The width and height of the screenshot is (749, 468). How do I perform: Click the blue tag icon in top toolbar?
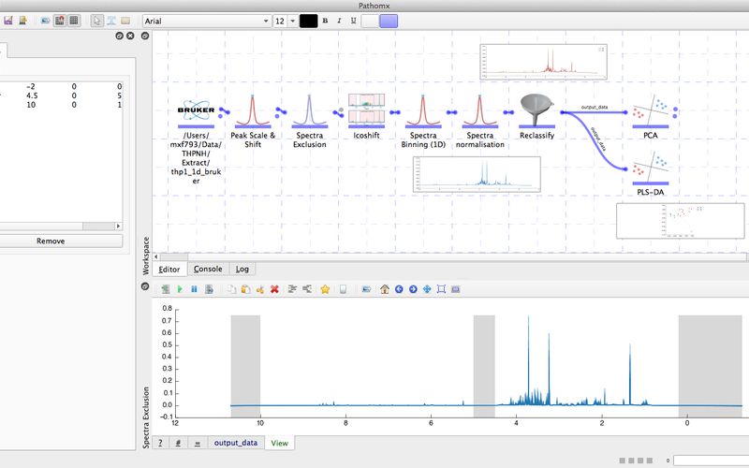45,21
